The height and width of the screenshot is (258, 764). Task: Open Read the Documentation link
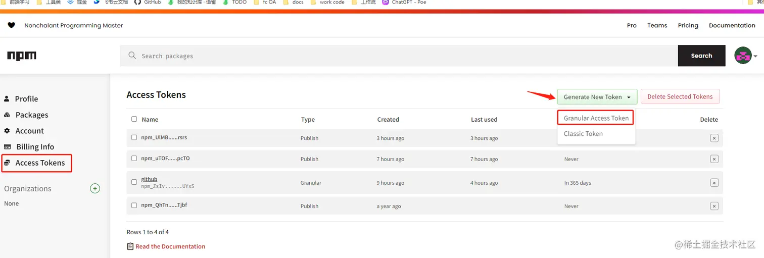pyautogui.click(x=170, y=246)
